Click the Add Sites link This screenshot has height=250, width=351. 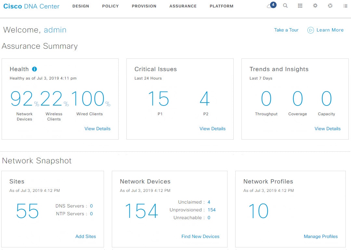pos(85,236)
